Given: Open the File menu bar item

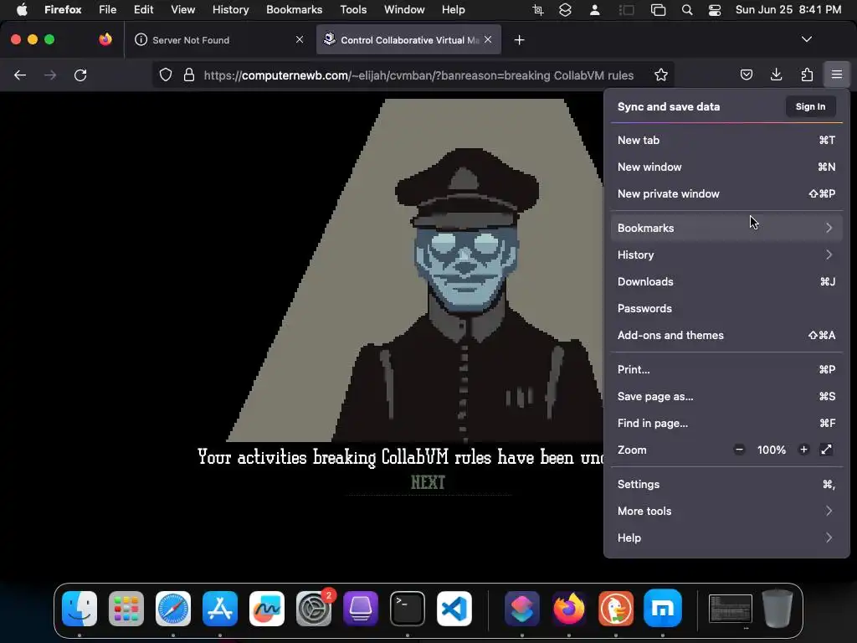Looking at the screenshot, I should (x=108, y=10).
